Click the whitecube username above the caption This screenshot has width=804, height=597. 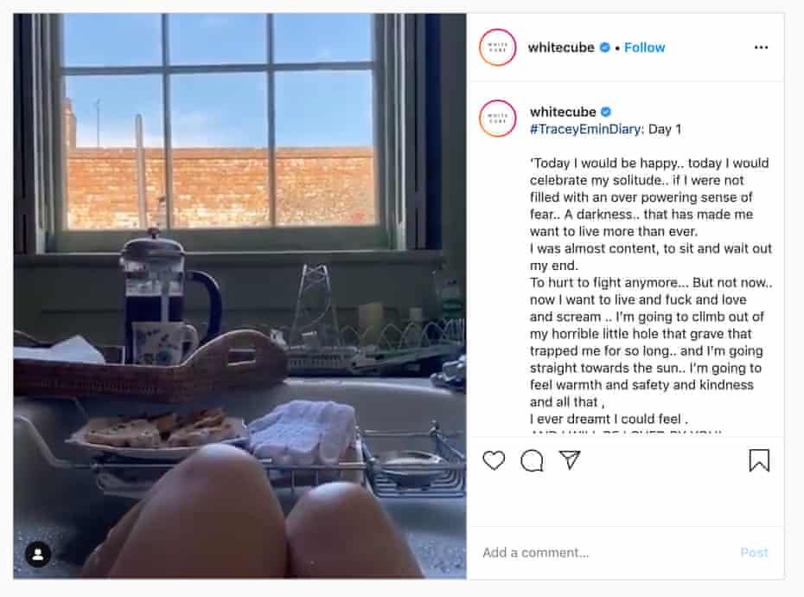tap(562, 111)
